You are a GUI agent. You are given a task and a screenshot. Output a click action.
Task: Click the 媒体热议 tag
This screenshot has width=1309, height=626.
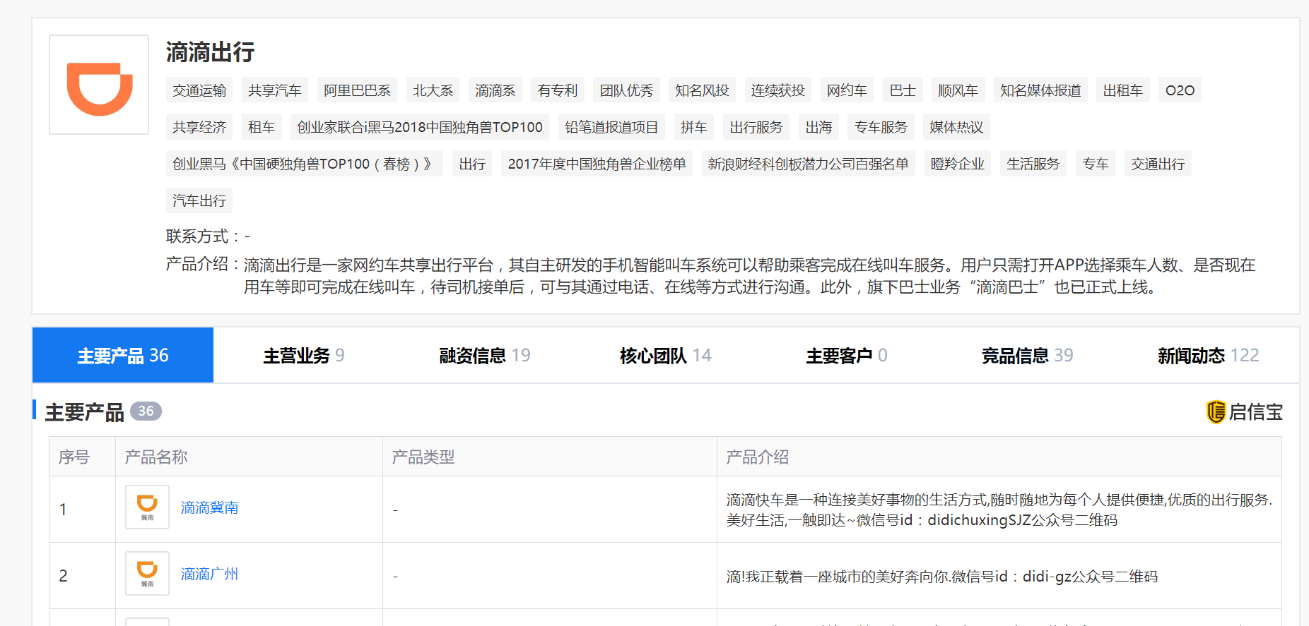click(956, 127)
